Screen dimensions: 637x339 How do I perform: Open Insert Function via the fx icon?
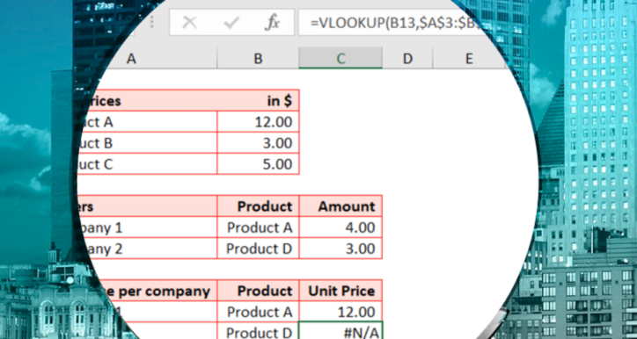(x=272, y=23)
